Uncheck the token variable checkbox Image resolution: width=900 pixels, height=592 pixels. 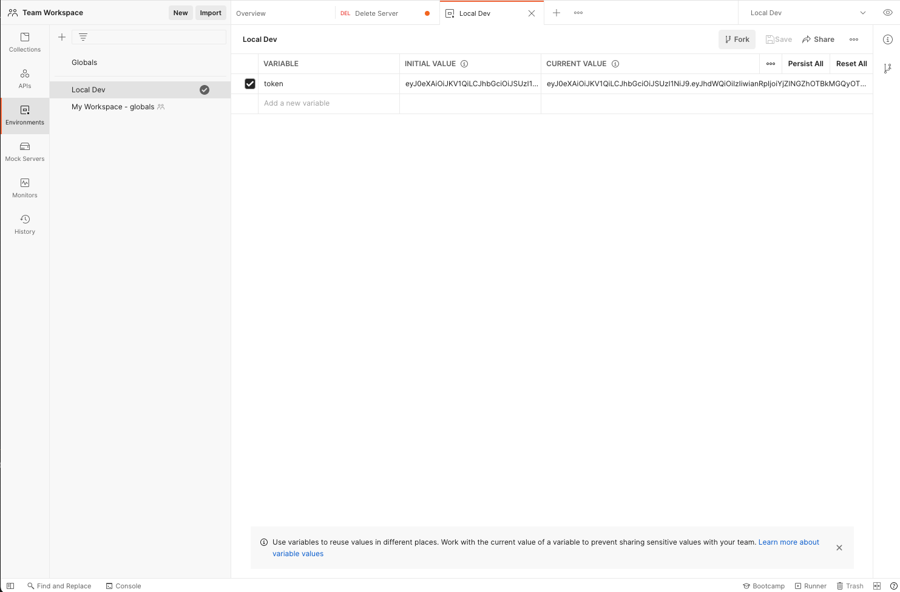tap(250, 84)
